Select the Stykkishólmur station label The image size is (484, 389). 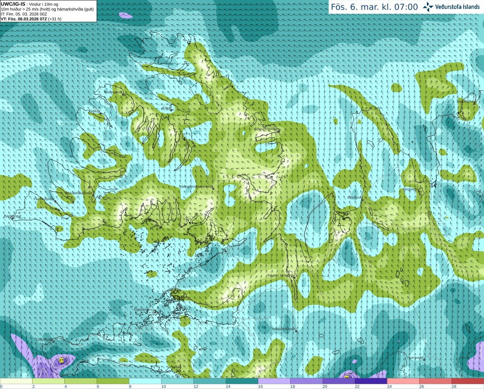(x=144, y=310)
